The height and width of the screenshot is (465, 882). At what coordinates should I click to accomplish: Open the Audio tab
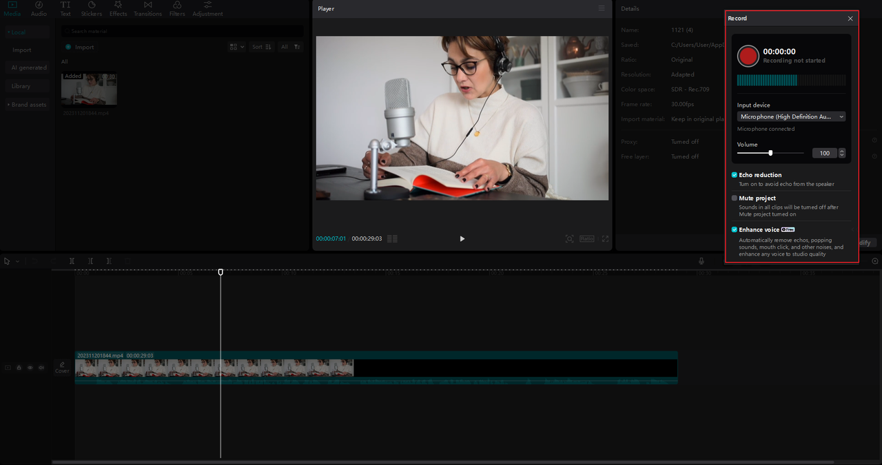(x=39, y=9)
